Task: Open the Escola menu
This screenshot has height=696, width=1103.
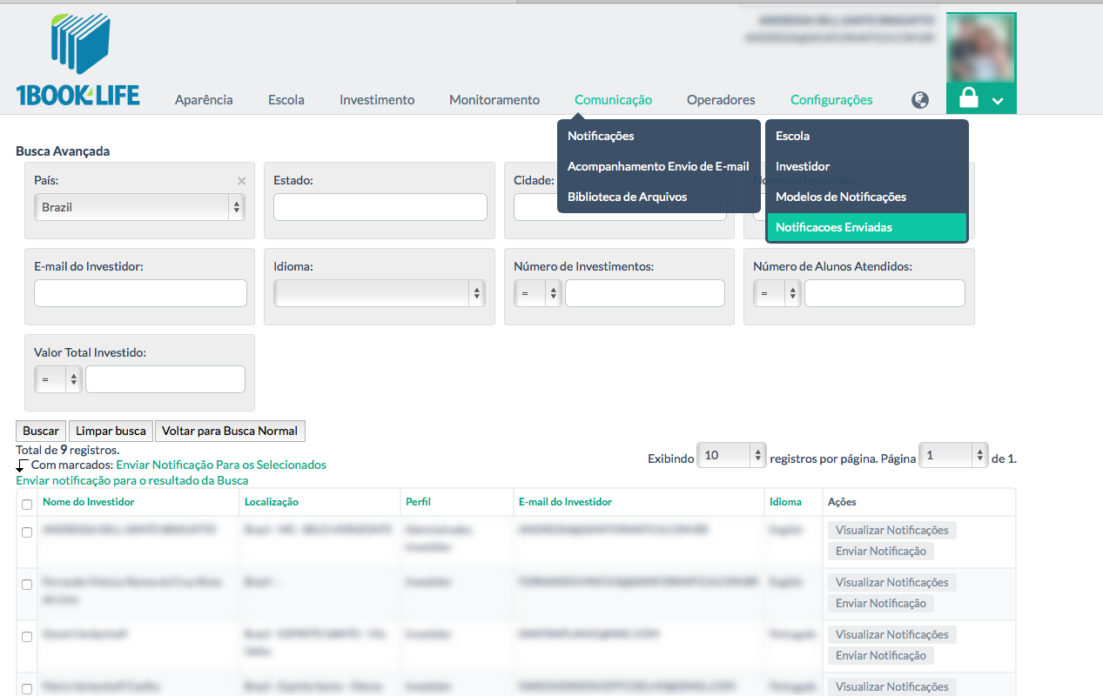Action: 286,100
